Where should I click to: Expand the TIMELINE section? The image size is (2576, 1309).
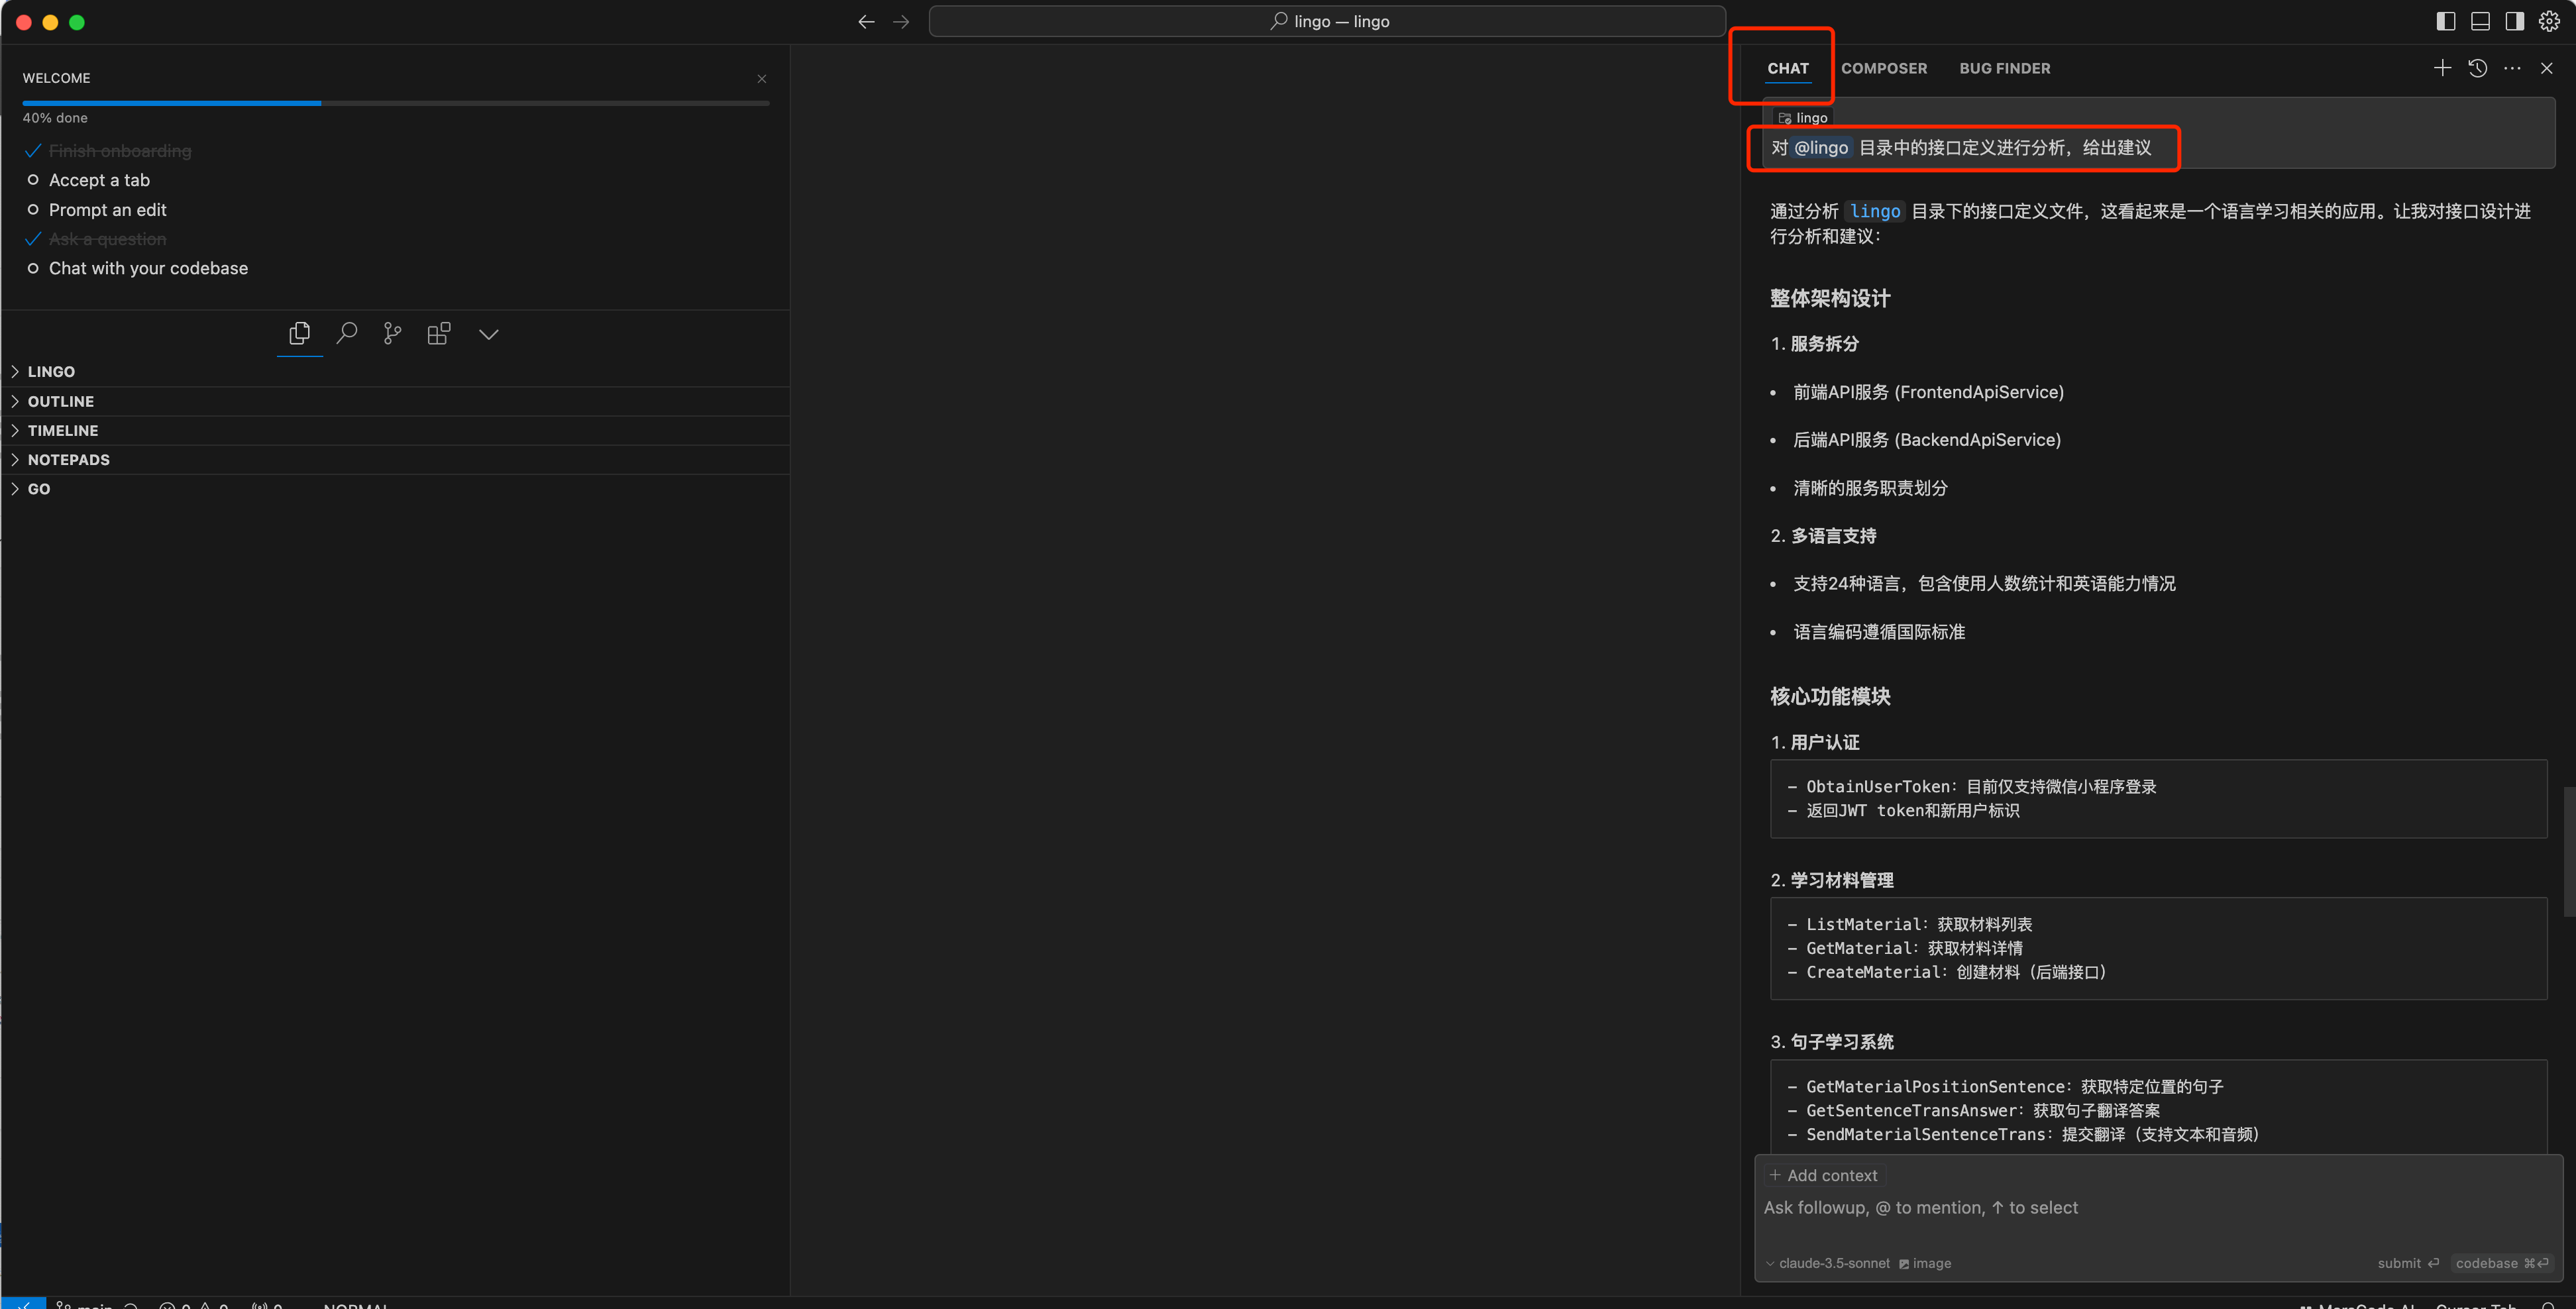[395, 430]
